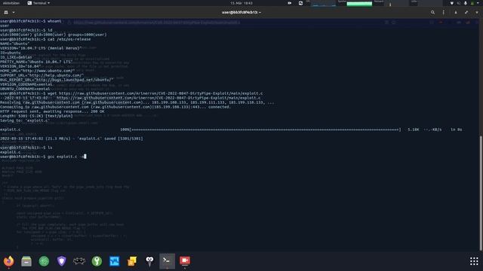Open the green key password app in the dock

coord(97,261)
